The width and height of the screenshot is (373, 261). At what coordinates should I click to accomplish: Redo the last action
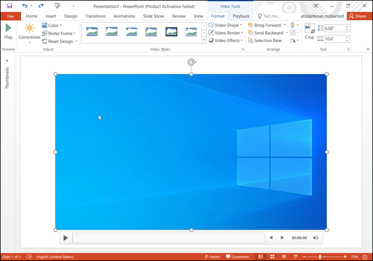tap(41, 6)
